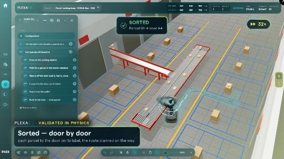Viewport: 284px width, 159px height.
Task: Open the project name breadcrumb field
Action: coord(72,8)
